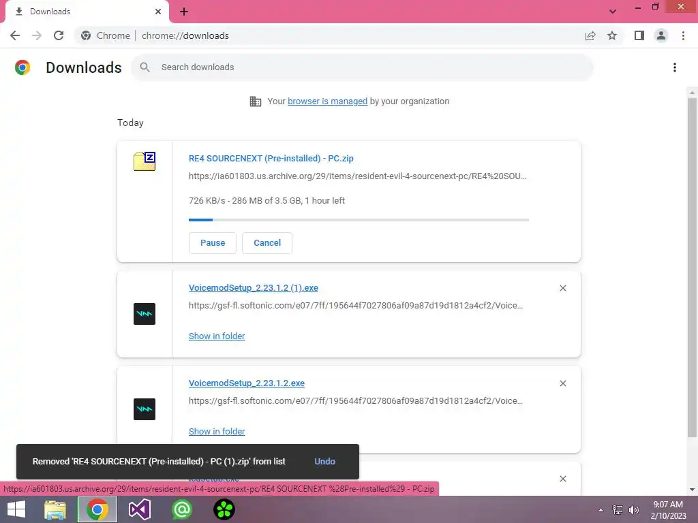The height and width of the screenshot is (523, 698).
Task: Click the Chrome site info chip in address bar
Action: [x=106, y=35]
